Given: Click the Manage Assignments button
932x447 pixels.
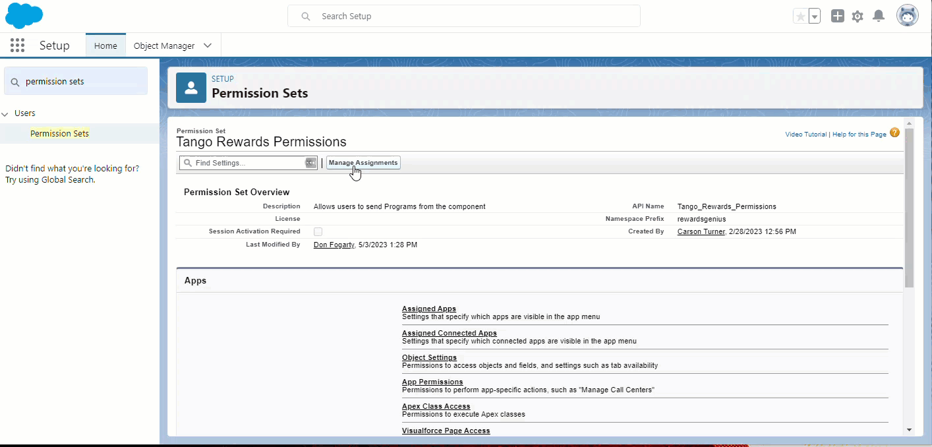Looking at the screenshot, I should (363, 162).
